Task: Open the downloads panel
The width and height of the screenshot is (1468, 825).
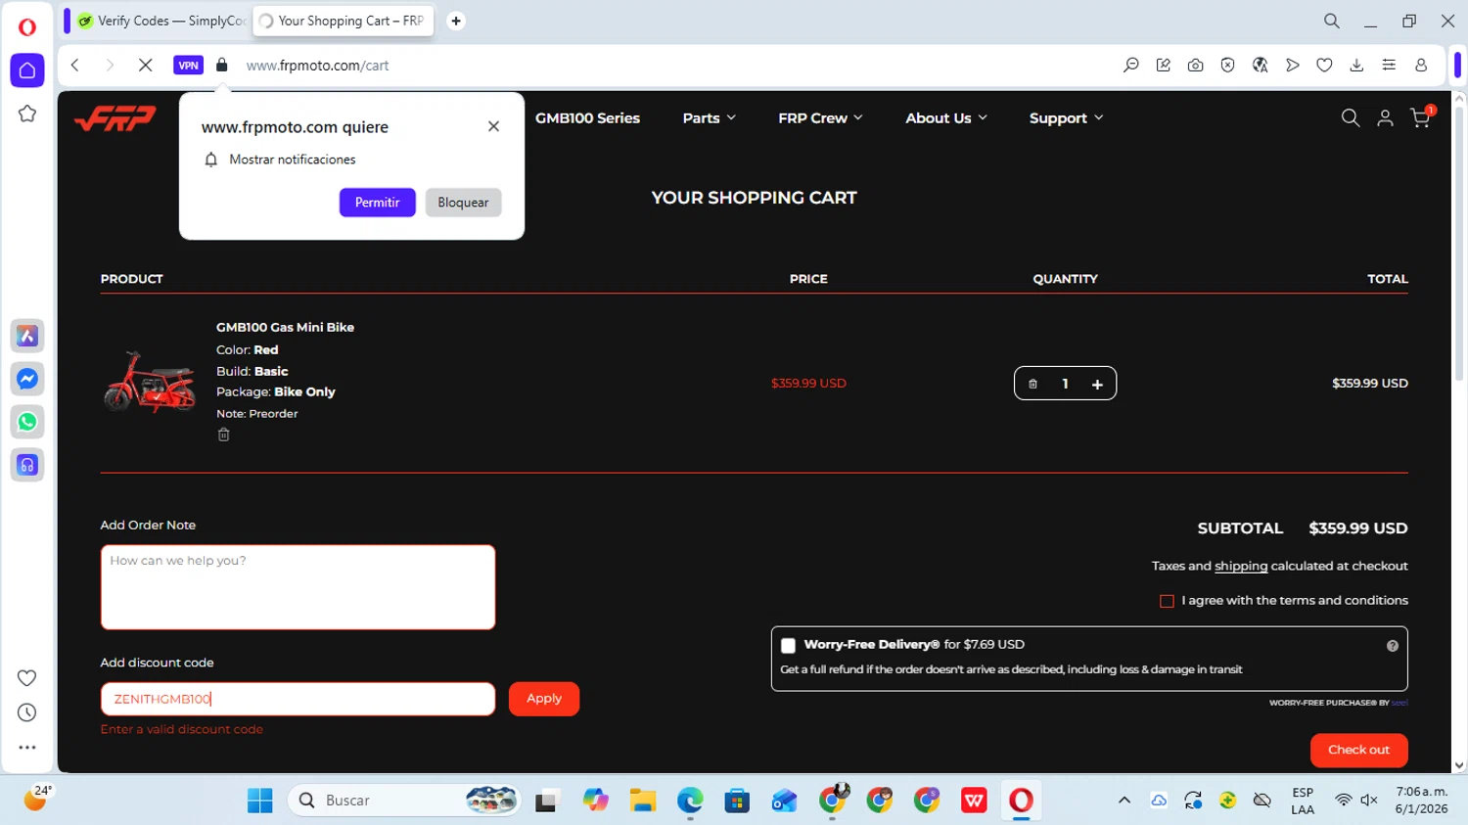Action: point(1356,66)
